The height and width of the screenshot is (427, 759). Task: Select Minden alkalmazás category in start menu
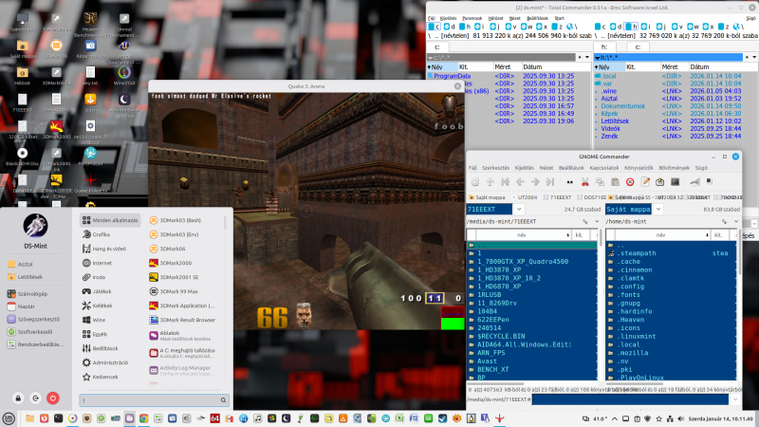[x=110, y=220]
